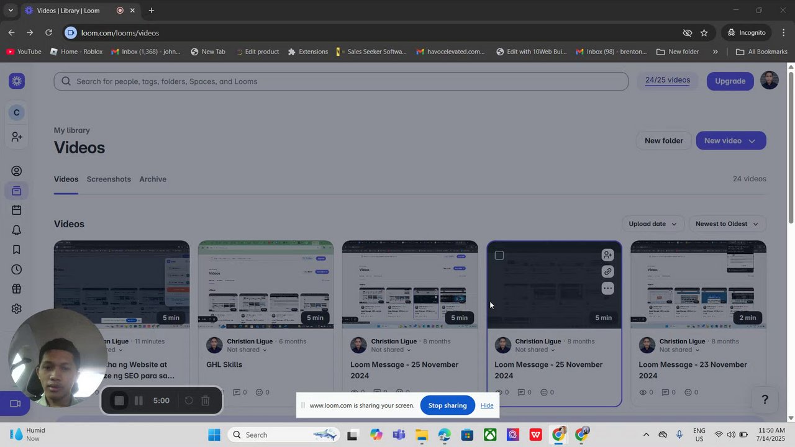Open Microsoft Teams from the taskbar
The image size is (795, 447).
[x=399, y=435]
